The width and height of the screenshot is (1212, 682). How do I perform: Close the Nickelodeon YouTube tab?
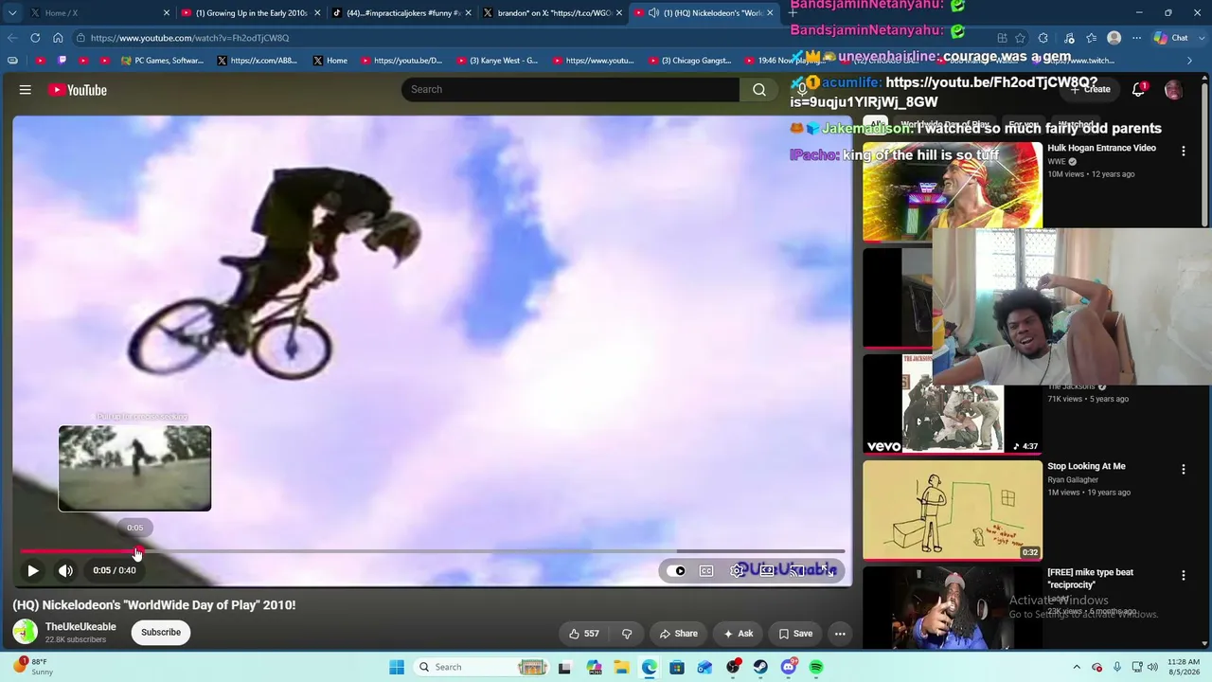click(770, 13)
